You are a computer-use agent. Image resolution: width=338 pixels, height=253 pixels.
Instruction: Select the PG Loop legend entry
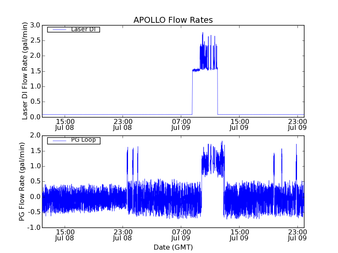pos(83,140)
